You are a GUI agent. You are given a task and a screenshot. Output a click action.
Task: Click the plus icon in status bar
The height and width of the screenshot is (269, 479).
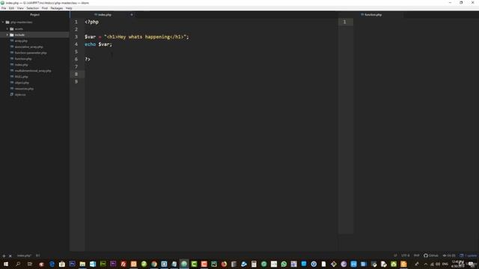[4, 256]
